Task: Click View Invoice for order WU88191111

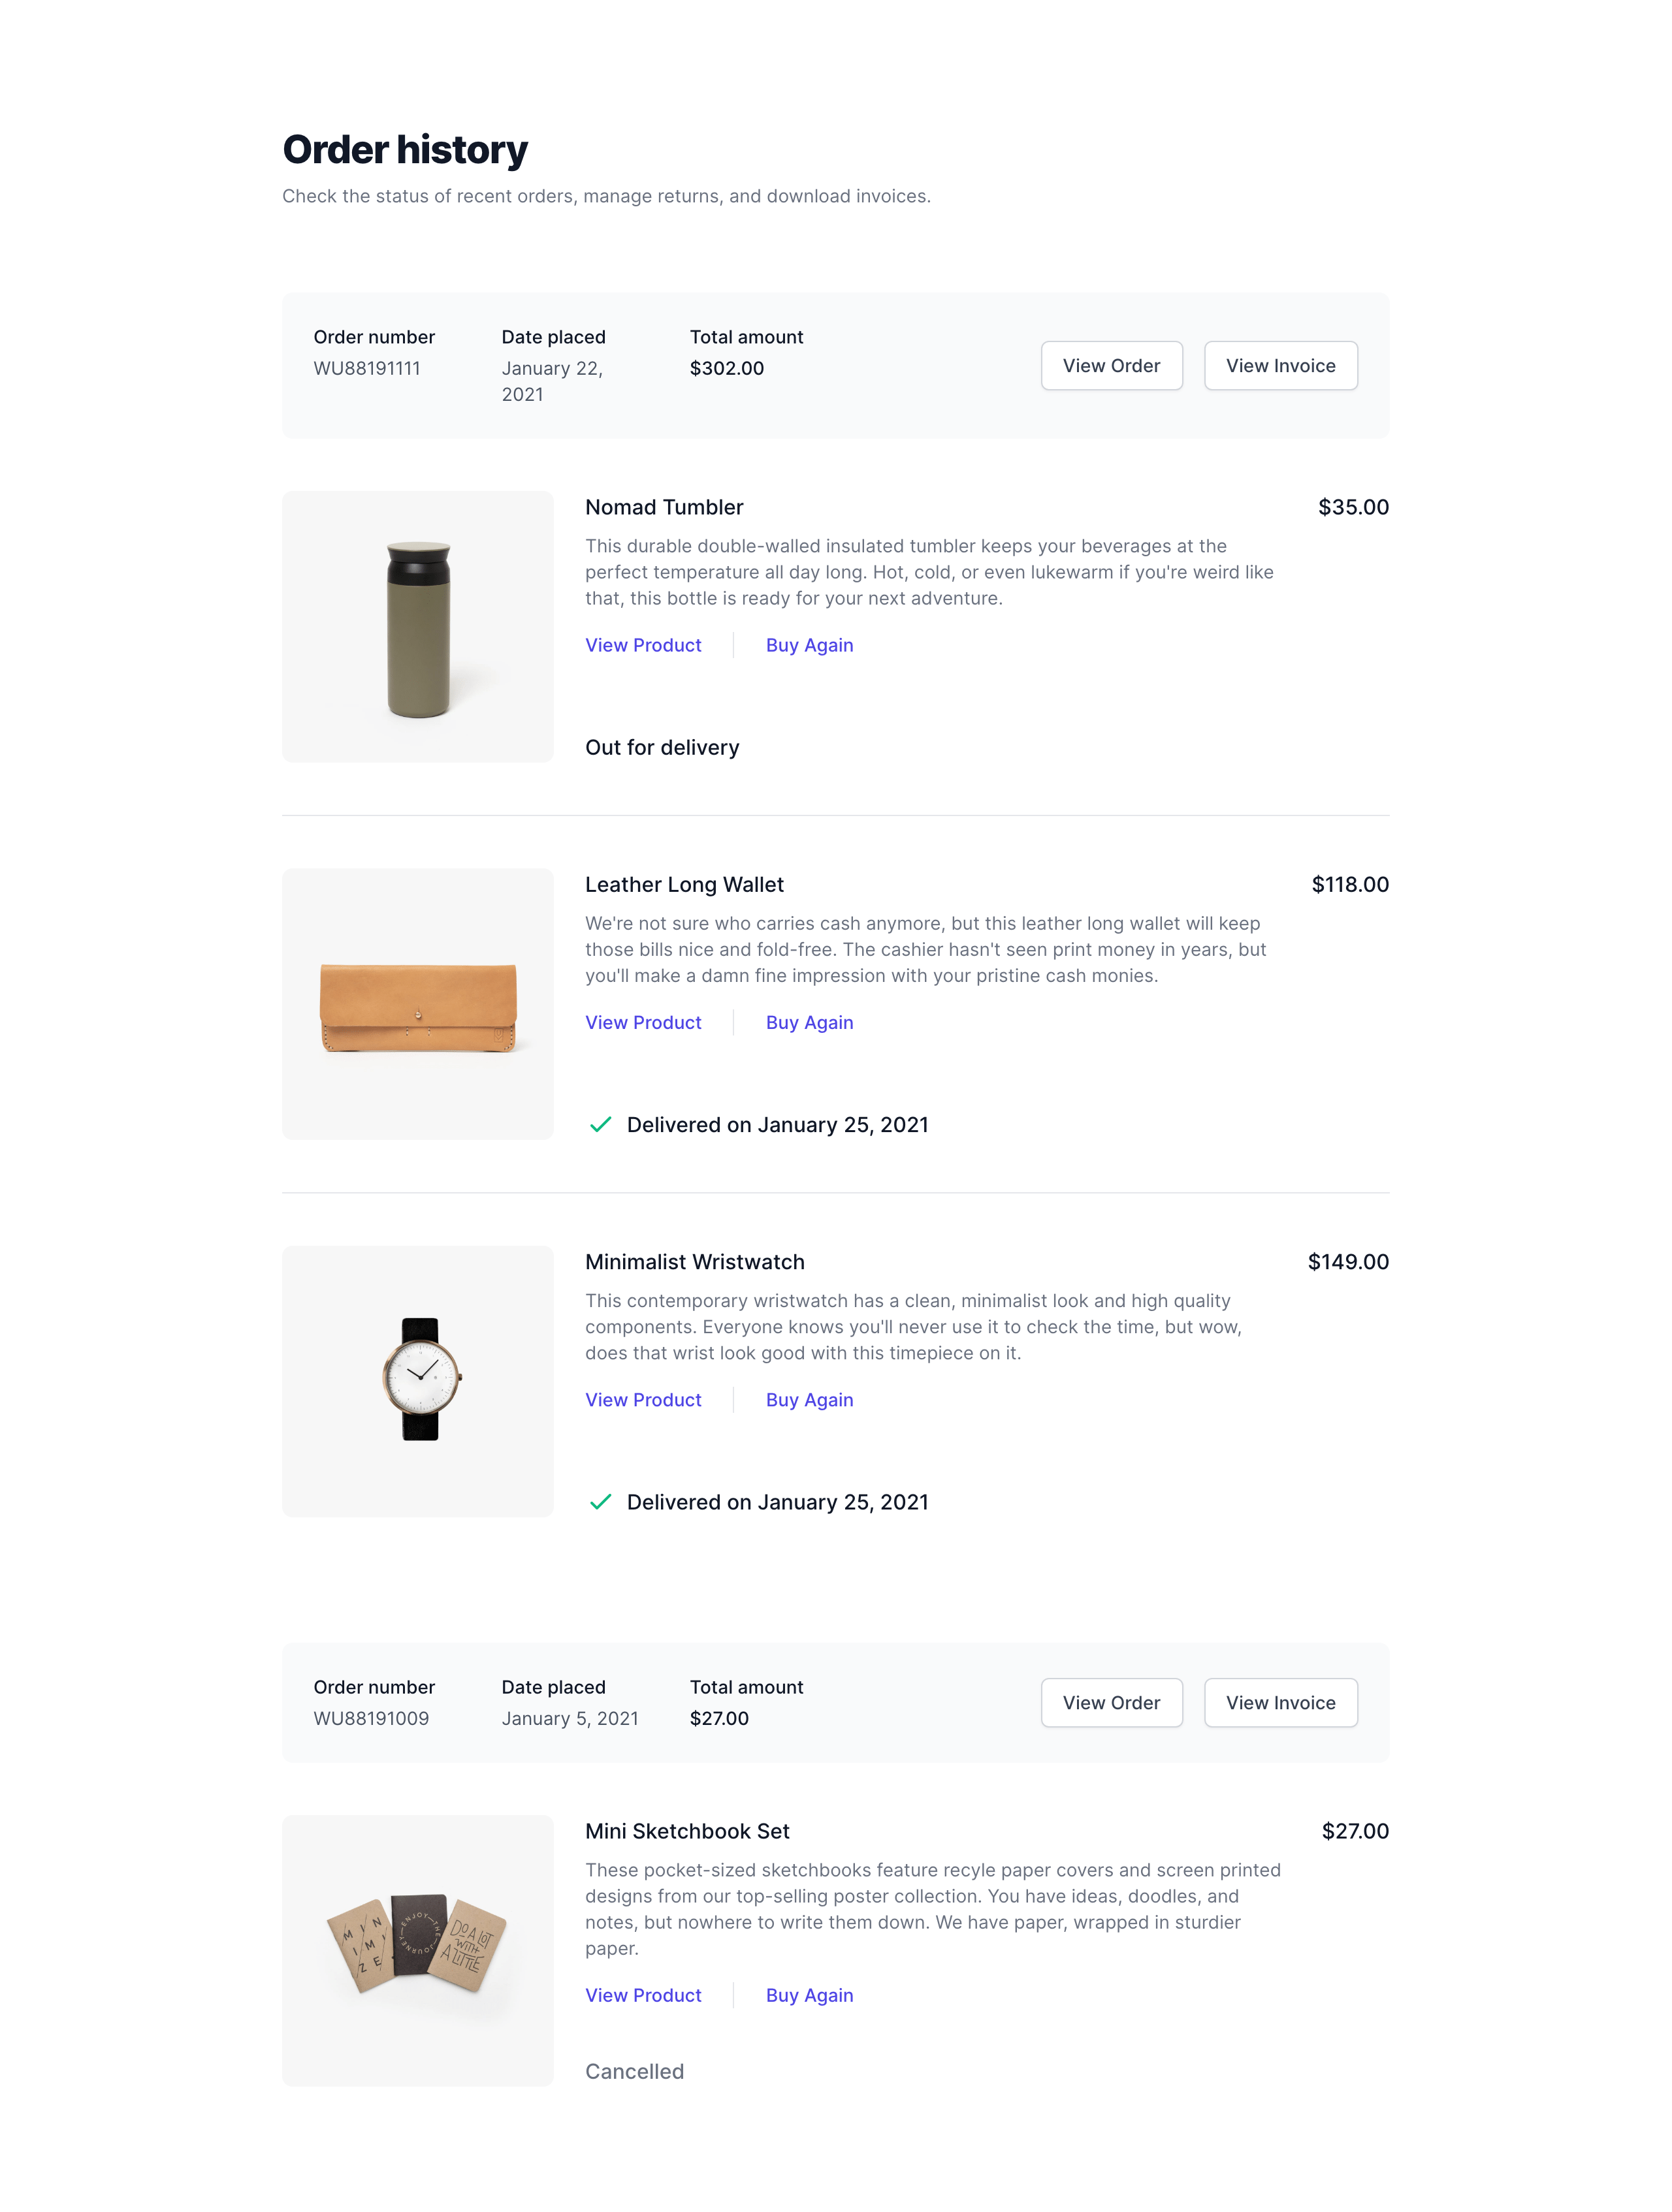Action: pos(1279,366)
